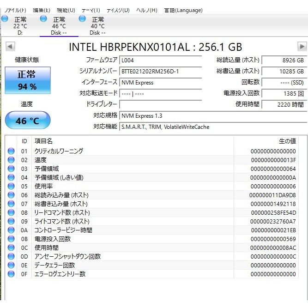Click status icon of row 02 温度

click(x=11, y=160)
